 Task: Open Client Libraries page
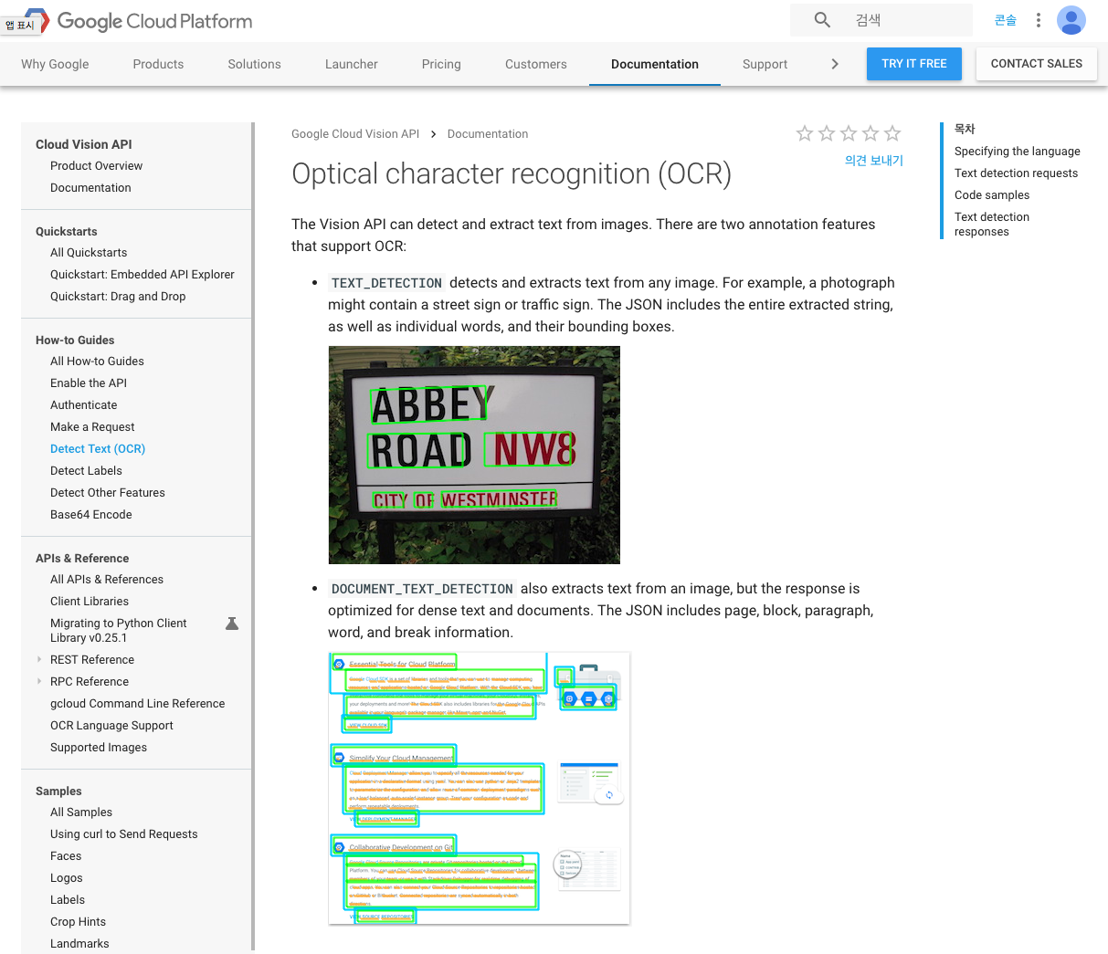coord(90,602)
